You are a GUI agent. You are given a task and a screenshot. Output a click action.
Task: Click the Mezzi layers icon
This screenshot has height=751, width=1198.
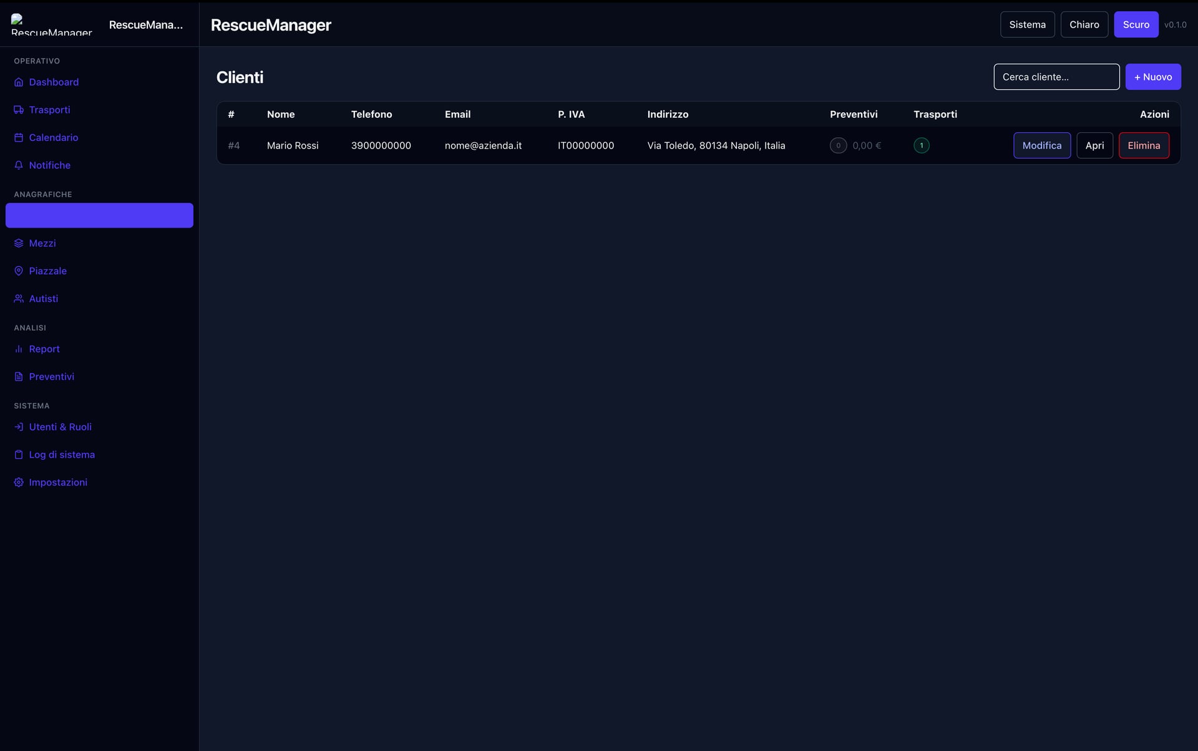[x=19, y=243]
